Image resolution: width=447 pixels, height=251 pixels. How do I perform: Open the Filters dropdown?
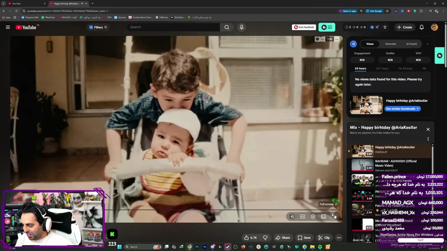98,27
